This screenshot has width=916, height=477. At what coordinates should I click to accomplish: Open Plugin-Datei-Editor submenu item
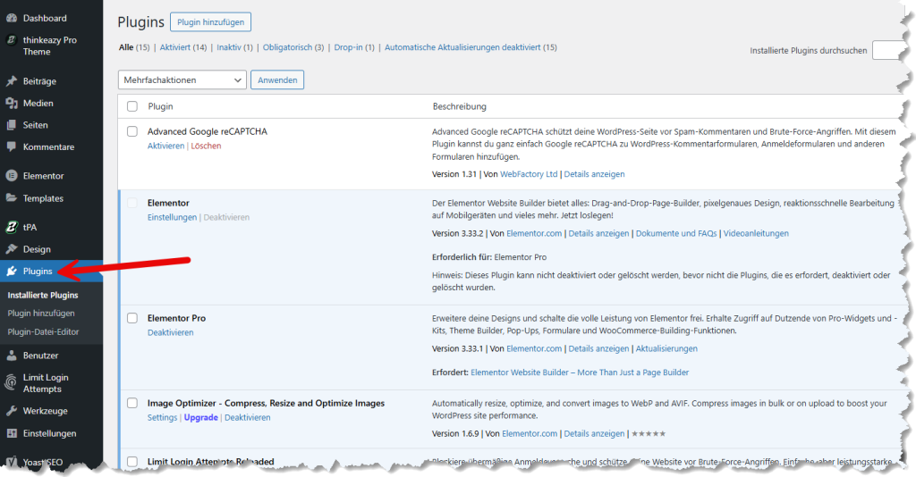click(x=43, y=331)
